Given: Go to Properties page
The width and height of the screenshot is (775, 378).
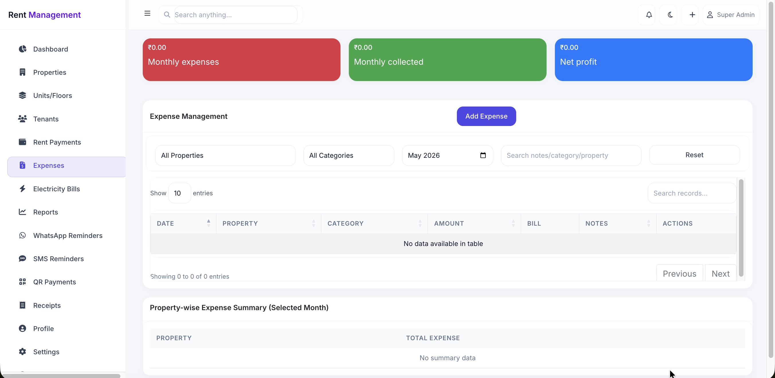Looking at the screenshot, I should [x=66, y=72].
